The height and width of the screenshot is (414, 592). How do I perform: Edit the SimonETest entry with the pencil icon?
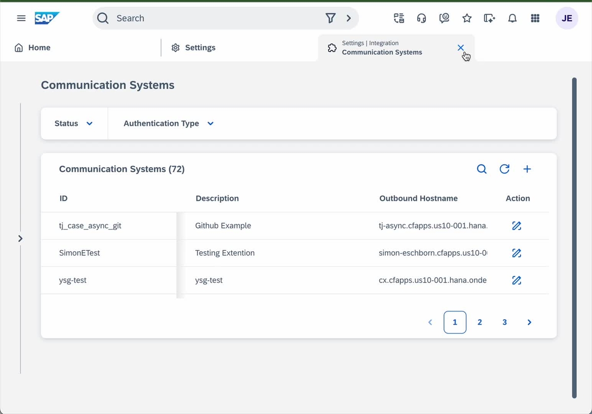coord(517,253)
